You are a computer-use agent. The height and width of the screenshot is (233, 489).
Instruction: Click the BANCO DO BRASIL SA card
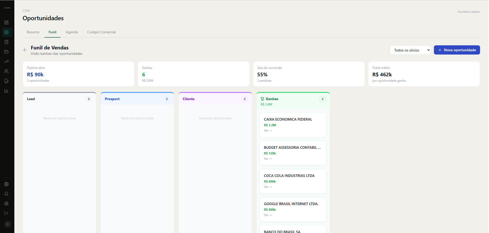[293, 229]
